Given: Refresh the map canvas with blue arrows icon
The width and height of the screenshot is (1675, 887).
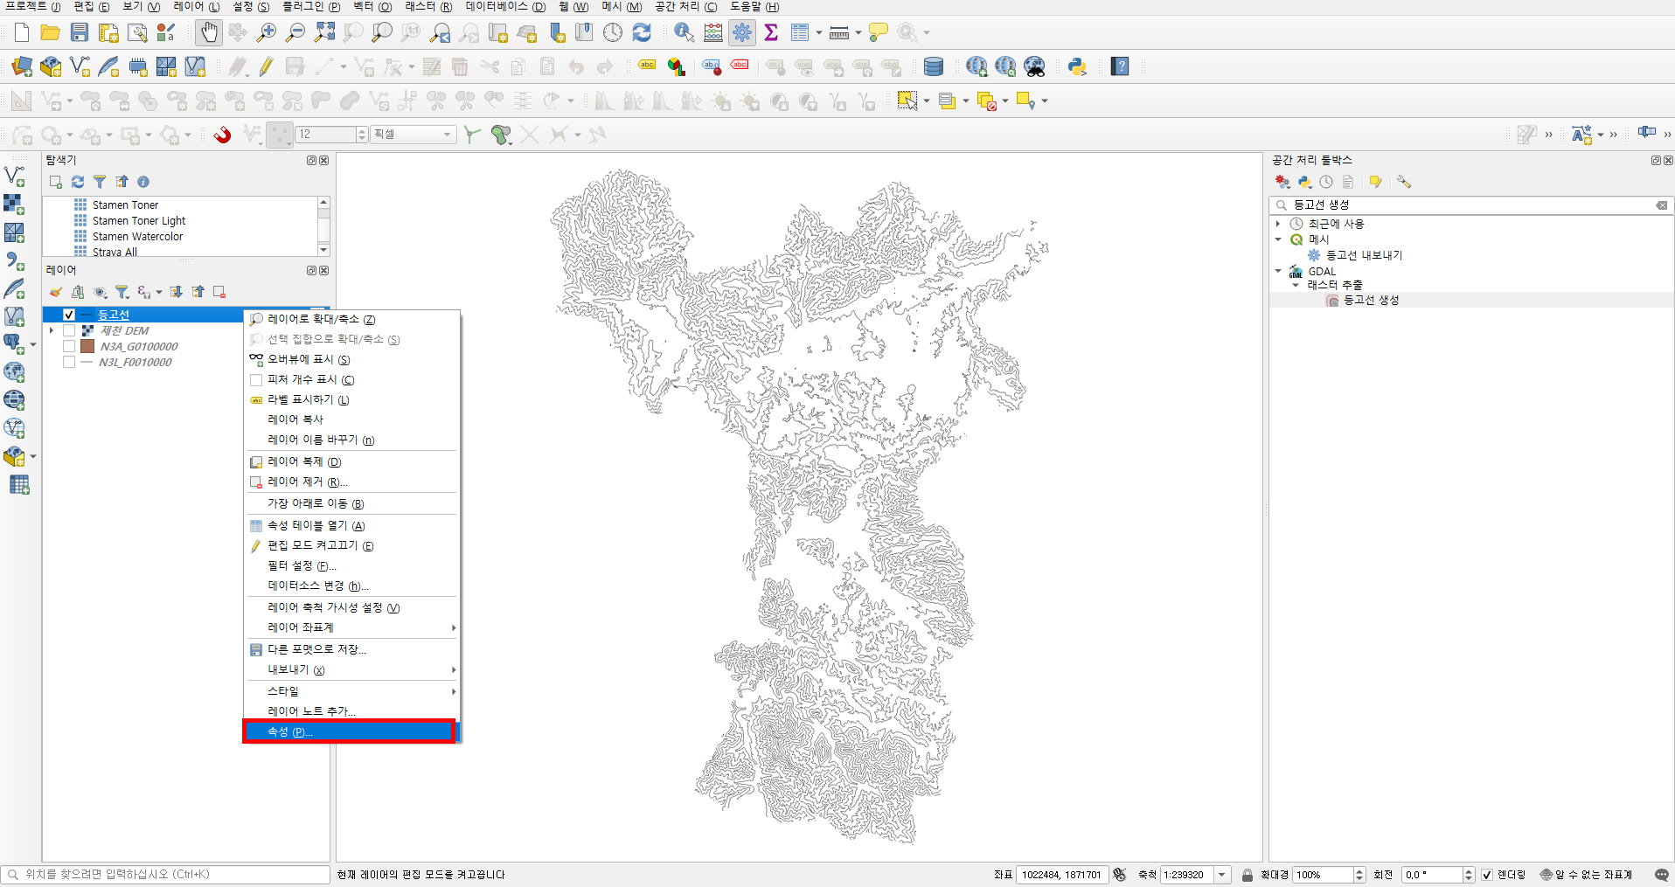Looking at the screenshot, I should (x=642, y=33).
